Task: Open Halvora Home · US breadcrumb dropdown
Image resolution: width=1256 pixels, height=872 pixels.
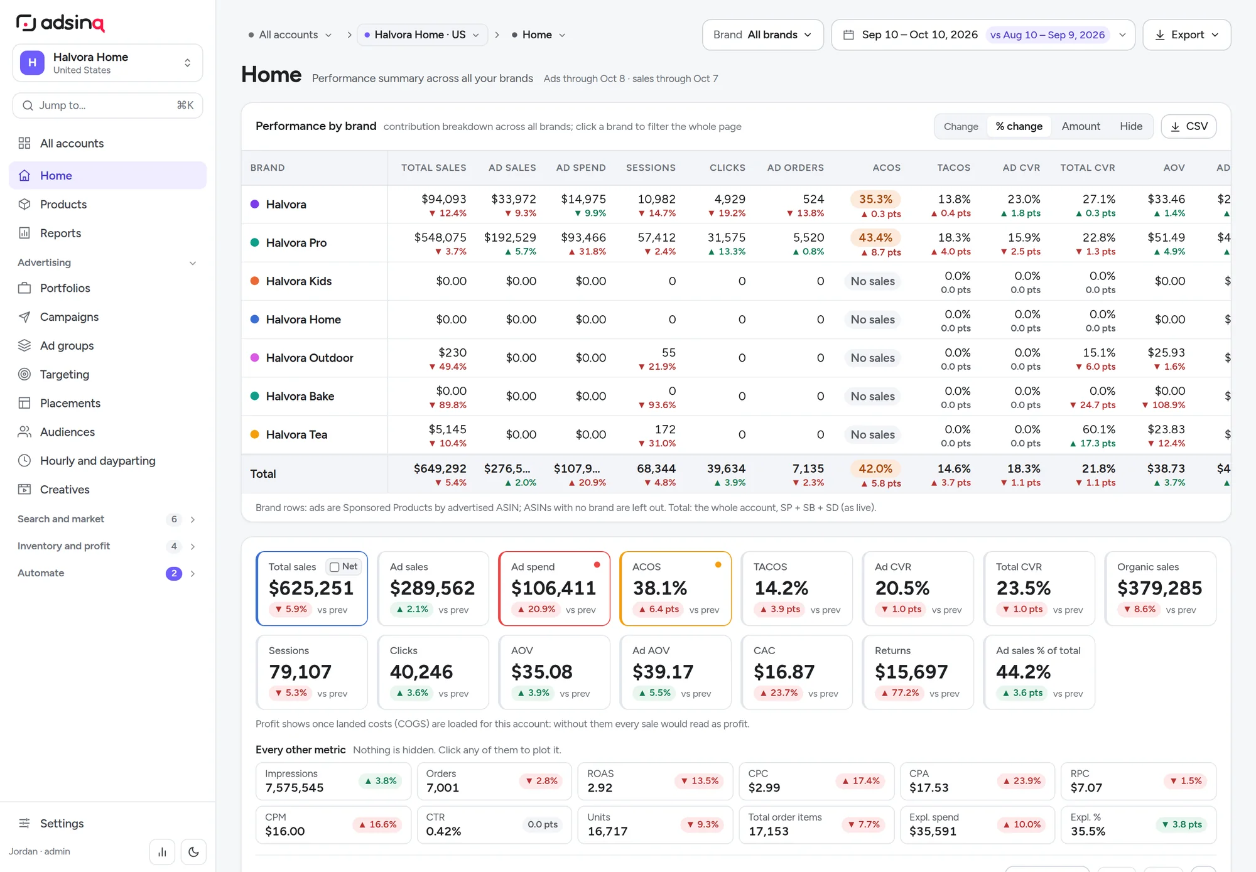Action: 422,35
